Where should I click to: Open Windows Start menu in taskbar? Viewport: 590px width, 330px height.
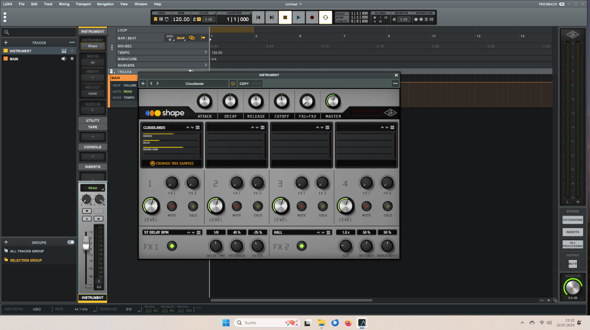(226, 323)
